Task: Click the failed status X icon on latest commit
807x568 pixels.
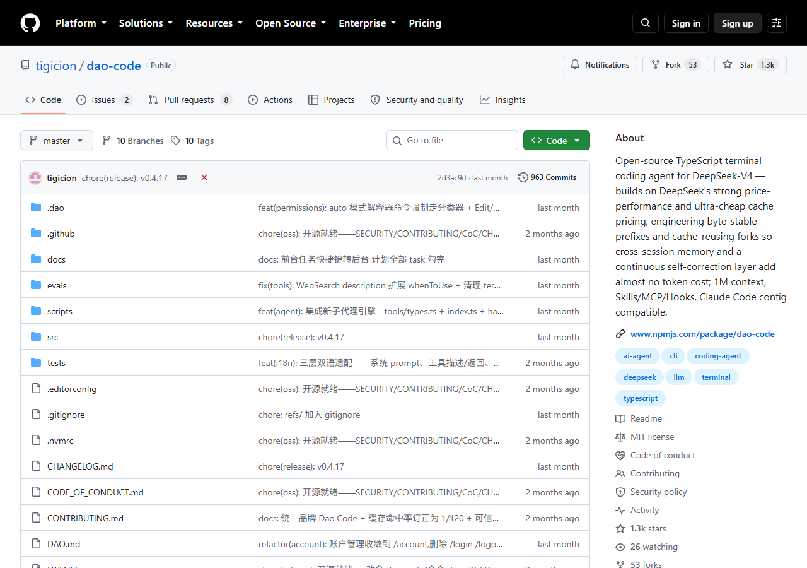Action: (x=204, y=178)
